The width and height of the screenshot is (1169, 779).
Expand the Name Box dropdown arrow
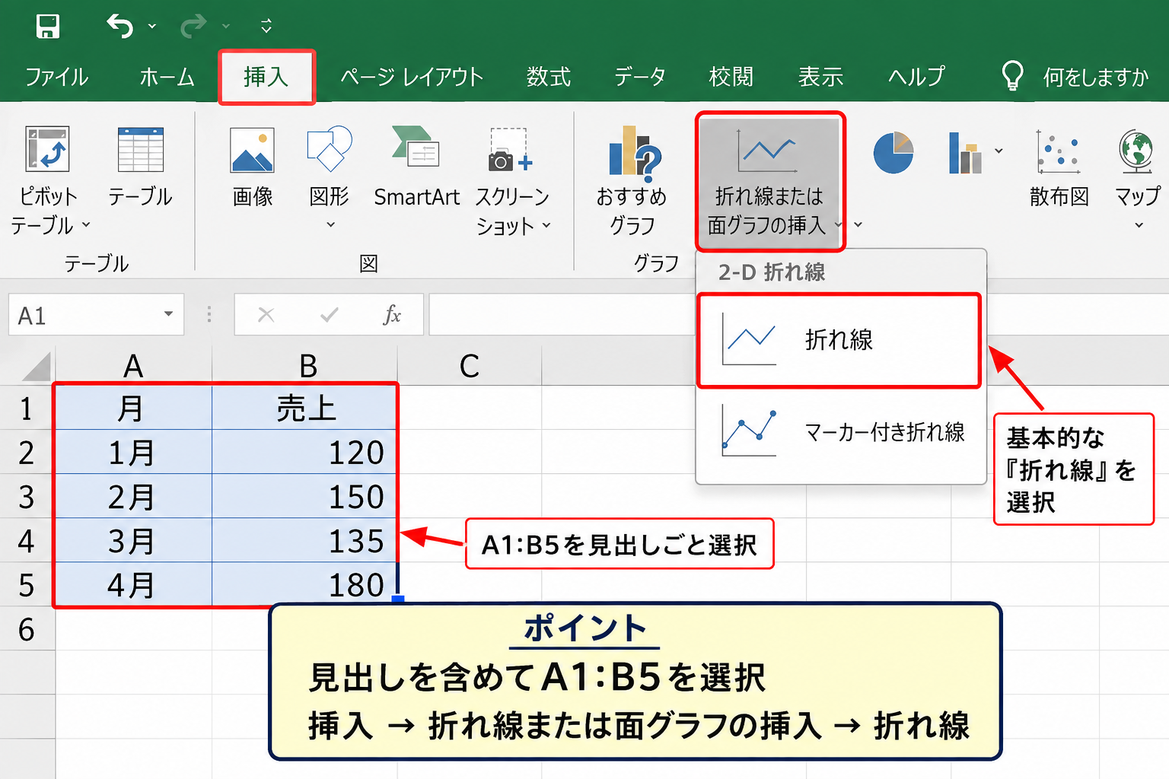click(168, 314)
